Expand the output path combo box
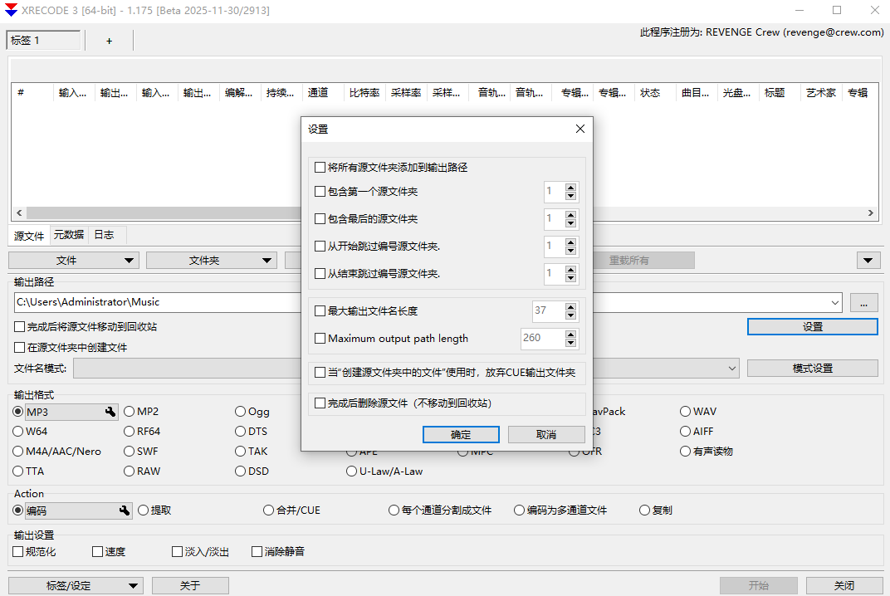The image size is (890, 596). tap(836, 302)
